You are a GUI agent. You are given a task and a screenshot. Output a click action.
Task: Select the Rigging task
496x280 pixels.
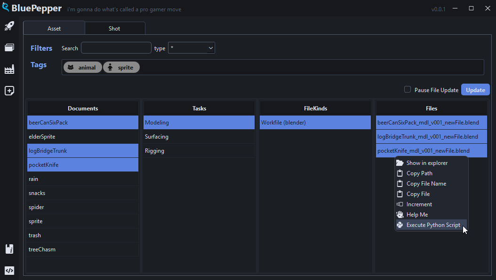(199, 151)
